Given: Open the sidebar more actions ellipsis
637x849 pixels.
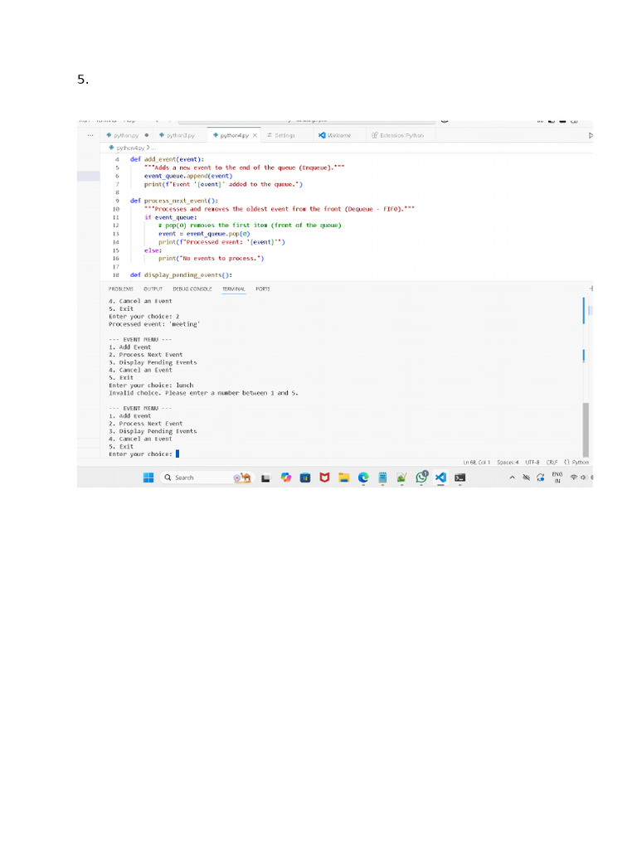Looking at the screenshot, I should 90,135.
